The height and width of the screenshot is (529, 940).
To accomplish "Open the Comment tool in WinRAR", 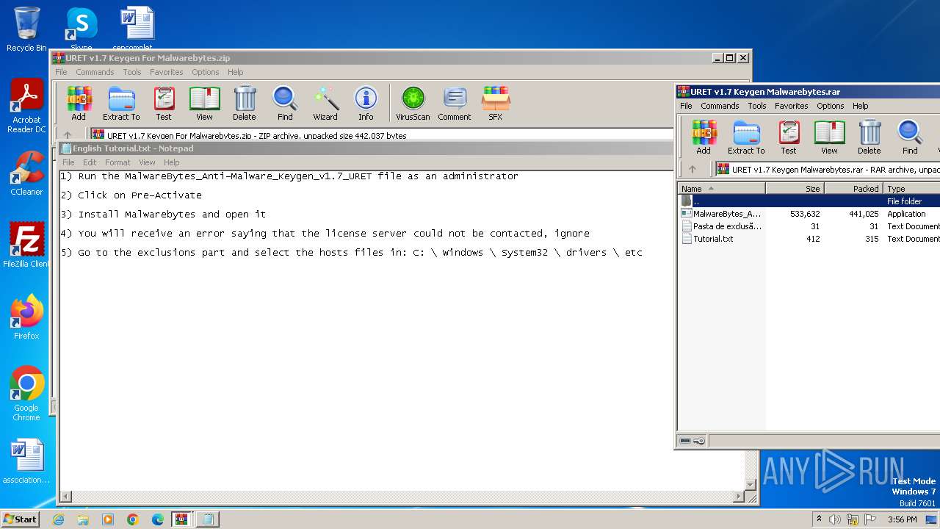I will (x=455, y=104).
